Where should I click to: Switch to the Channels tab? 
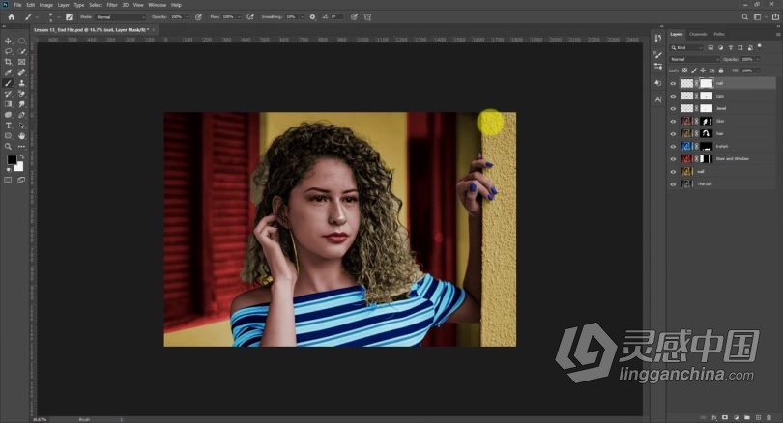[698, 34]
